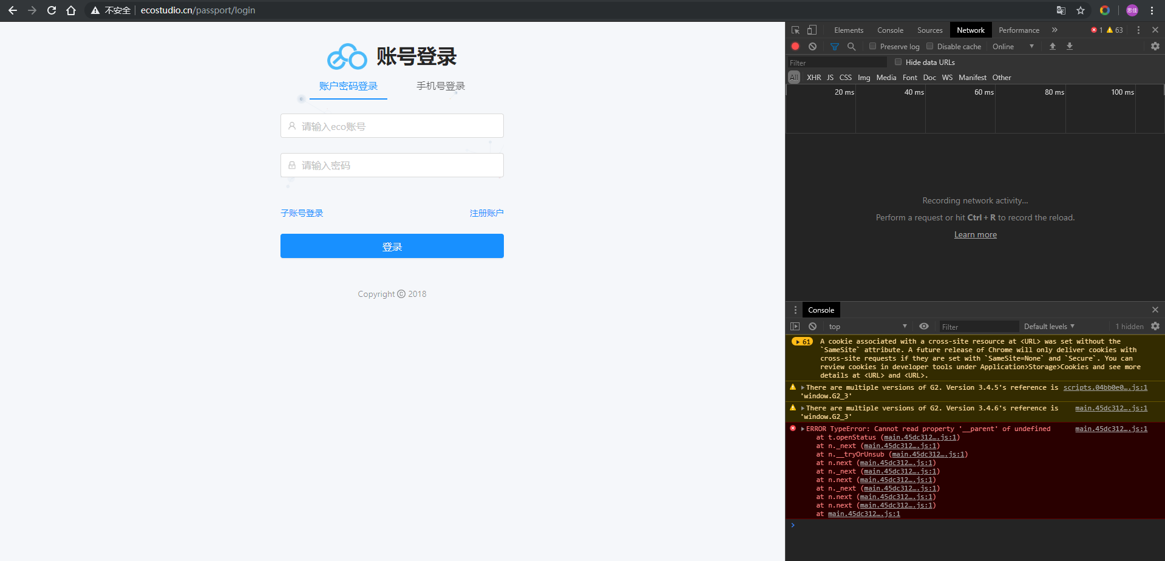Activate the DevTools inspect element picker

click(795, 30)
